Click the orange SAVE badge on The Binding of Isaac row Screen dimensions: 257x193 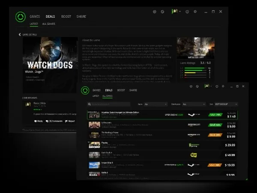[215, 135]
